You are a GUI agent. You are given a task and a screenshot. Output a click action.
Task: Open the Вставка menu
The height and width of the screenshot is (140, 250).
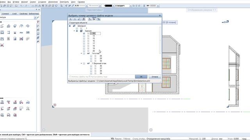pos(16,2)
